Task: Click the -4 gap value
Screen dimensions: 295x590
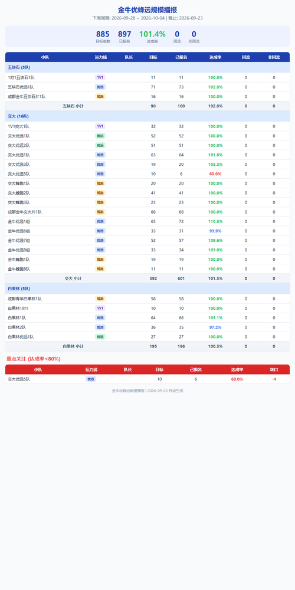Action: pos(274,379)
